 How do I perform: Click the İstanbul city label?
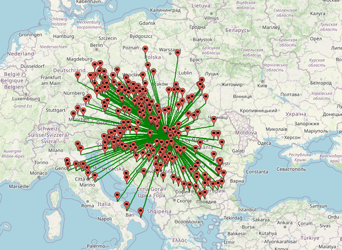point(247,210)
